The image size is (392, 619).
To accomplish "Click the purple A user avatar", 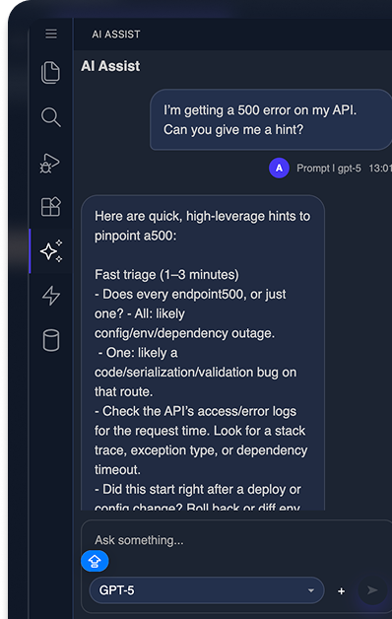I will pos(279,169).
